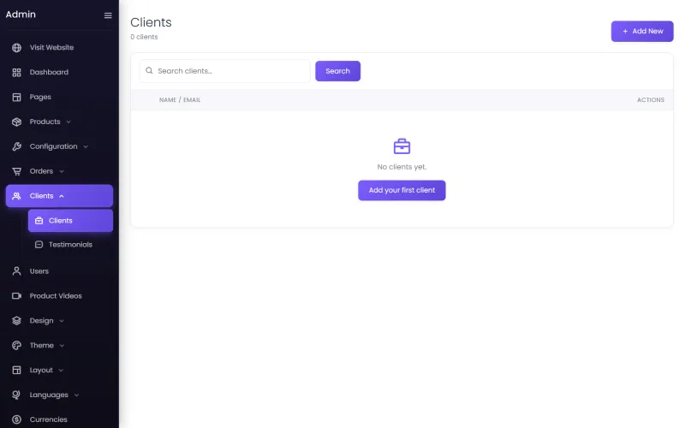Open the Pages menu item
Image resolution: width=685 pixels, height=428 pixels.
coord(59,97)
